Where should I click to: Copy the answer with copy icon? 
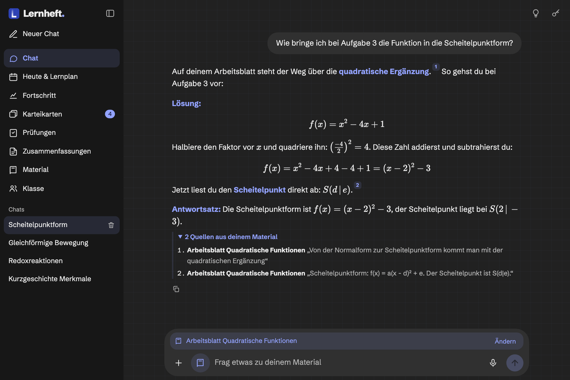176,289
